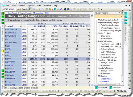Open the View menu

[14, 6]
